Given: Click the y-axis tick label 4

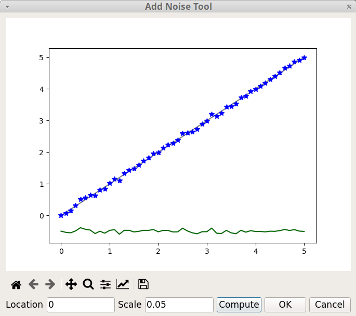Looking at the screenshot, I should [x=42, y=89].
